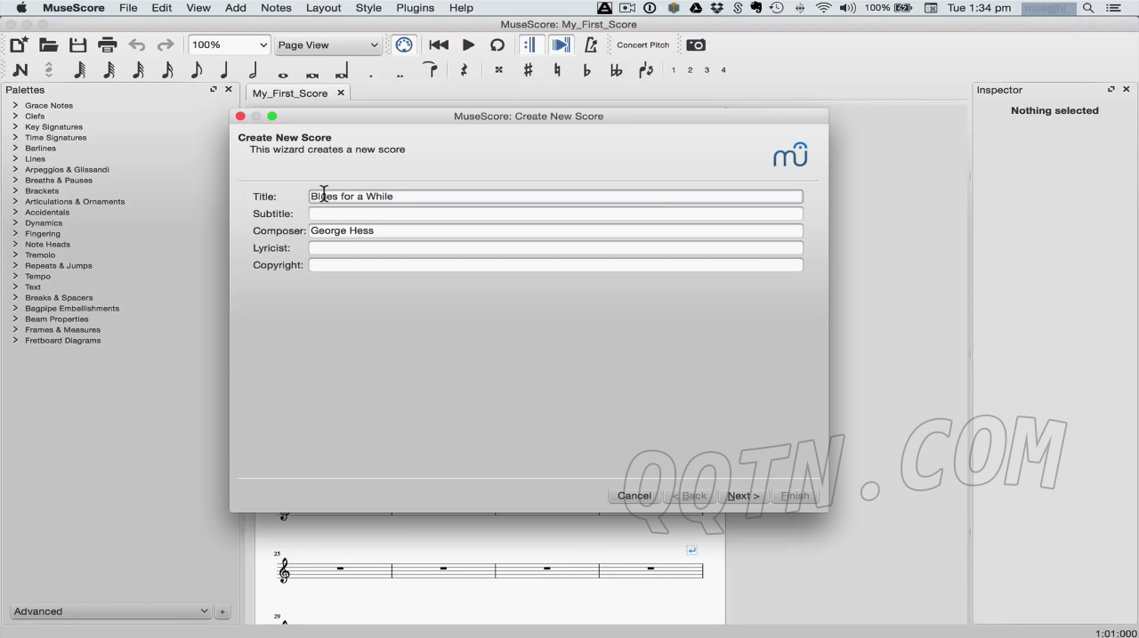1139x638 pixels.
Task: Expand the Key Signatures palette
Action: [x=53, y=127]
